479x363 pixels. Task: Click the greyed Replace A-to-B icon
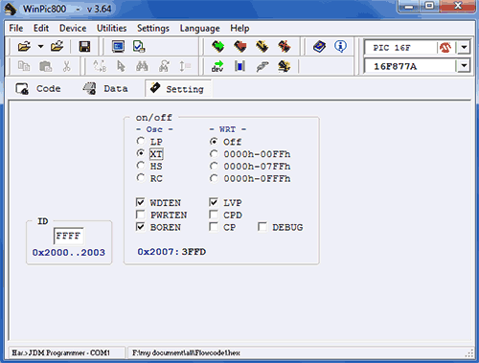coord(100,66)
